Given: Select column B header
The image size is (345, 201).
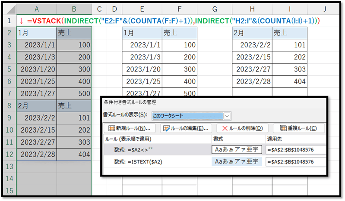Looking at the screenshot, I should coord(74,9).
